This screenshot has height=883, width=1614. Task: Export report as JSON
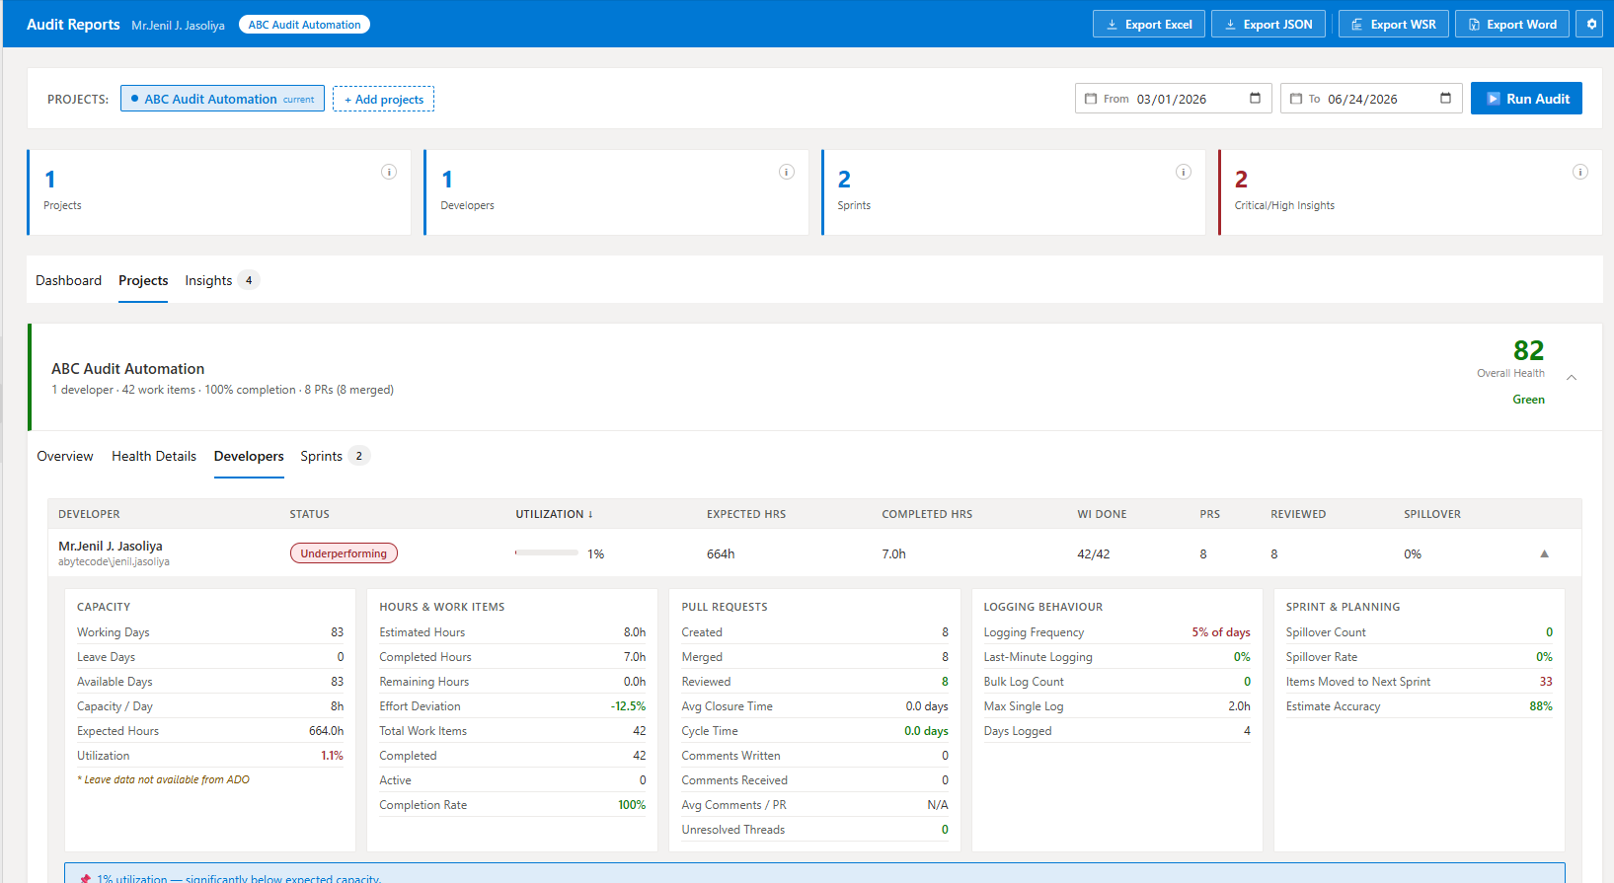(1268, 25)
